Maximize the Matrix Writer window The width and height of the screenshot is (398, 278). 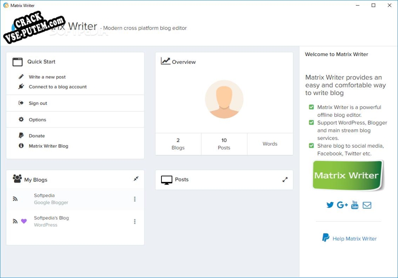[x=373, y=5]
